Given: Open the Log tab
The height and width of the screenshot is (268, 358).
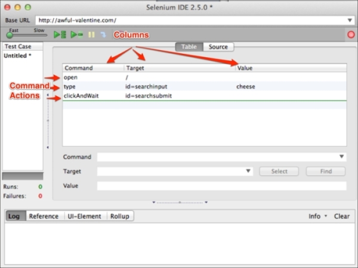Looking at the screenshot, I should [x=16, y=216].
